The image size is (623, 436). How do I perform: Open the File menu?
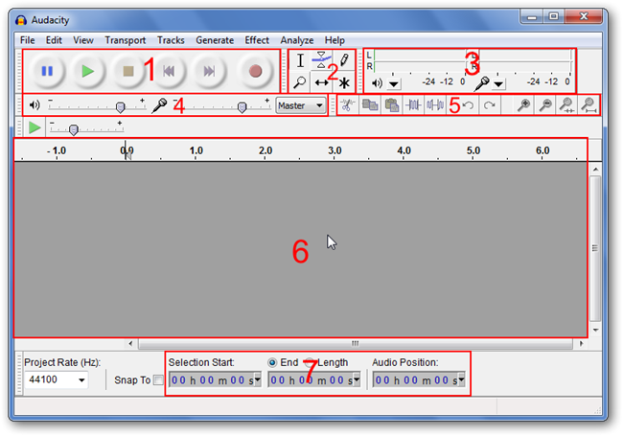tap(28, 40)
